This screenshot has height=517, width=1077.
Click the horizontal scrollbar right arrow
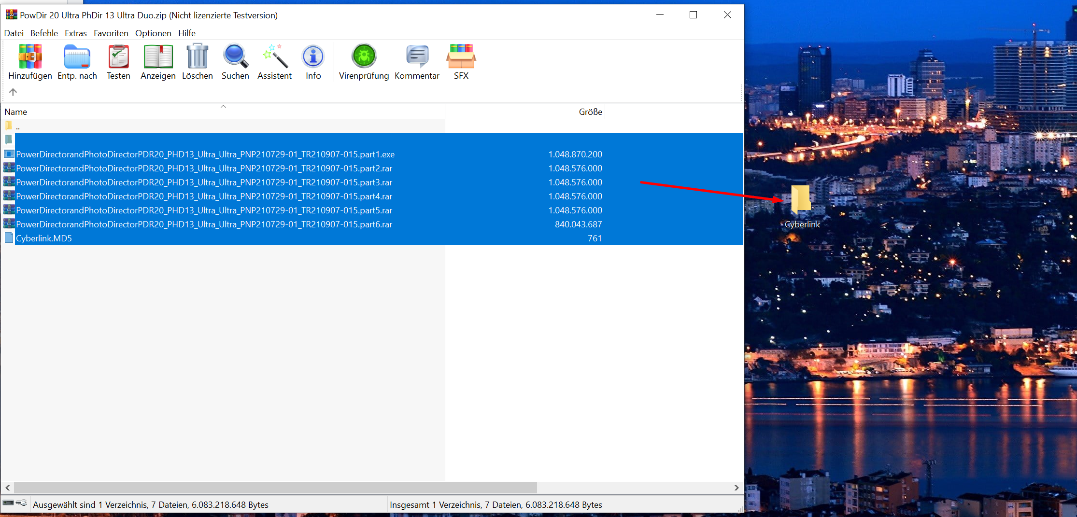tap(737, 488)
